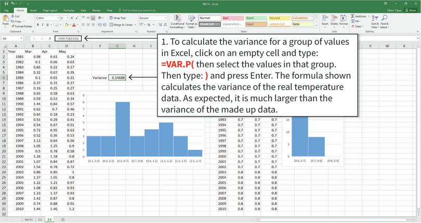Click the Font Color red A swatch
The width and height of the screenshot is (421, 223).
tap(74, 25)
